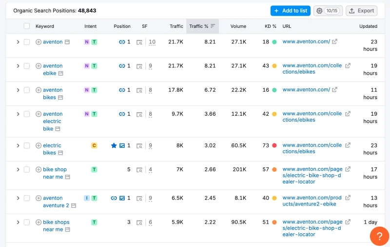Click the SERP view icon after aventon aventure 2

click(x=74, y=206)
